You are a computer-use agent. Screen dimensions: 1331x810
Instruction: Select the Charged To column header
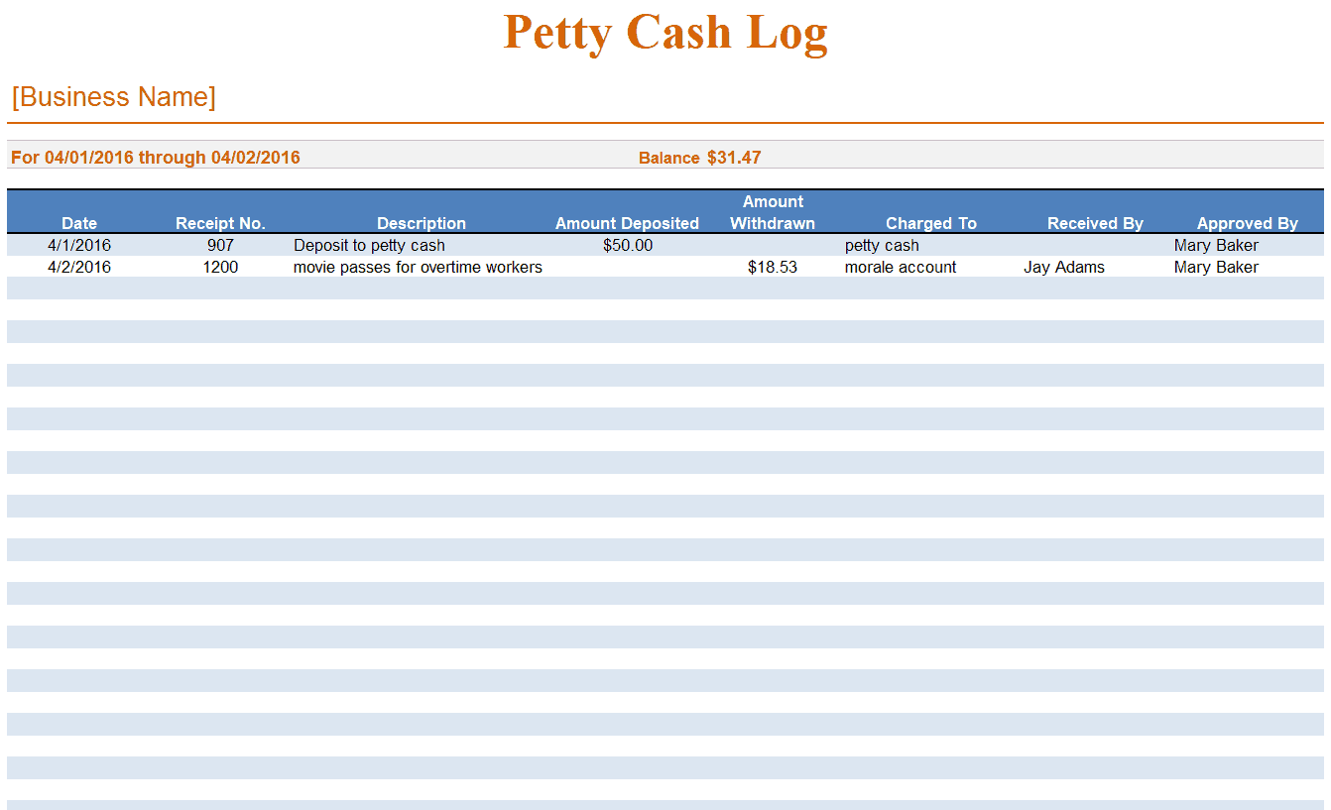[x=931, y=223]
